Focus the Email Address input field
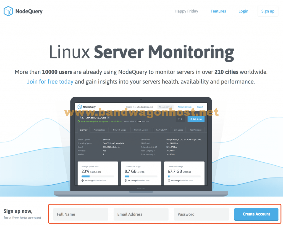This screenshot has height=226, width=283. click(141, 214)
